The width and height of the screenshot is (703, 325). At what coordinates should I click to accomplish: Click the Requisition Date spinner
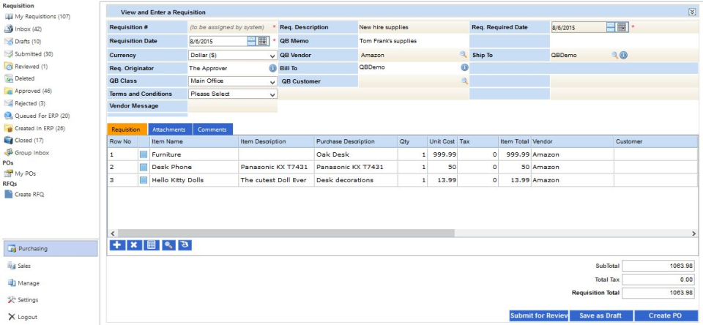[x=251, y=41]
